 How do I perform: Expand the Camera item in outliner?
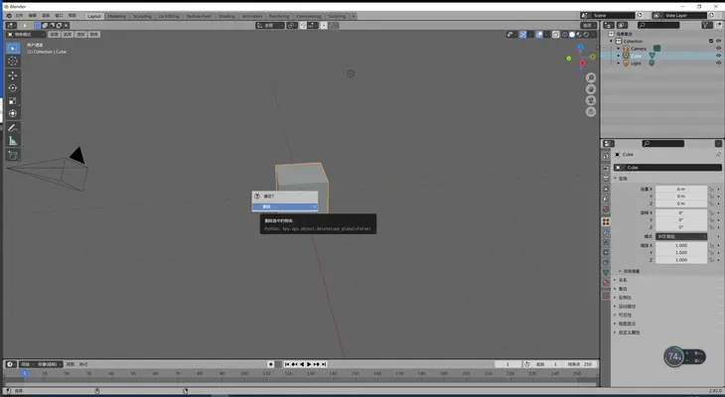coord(619,48)
